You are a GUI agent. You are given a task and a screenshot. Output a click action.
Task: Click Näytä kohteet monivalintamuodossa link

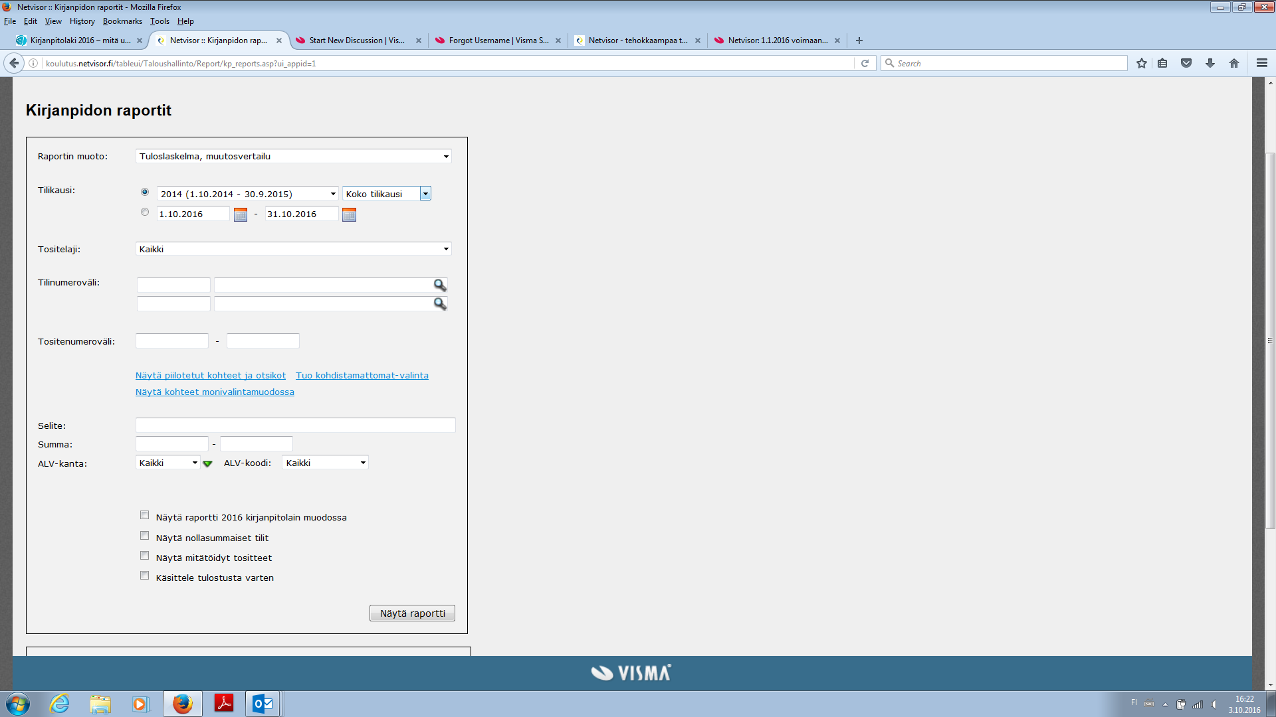point(215,392)
